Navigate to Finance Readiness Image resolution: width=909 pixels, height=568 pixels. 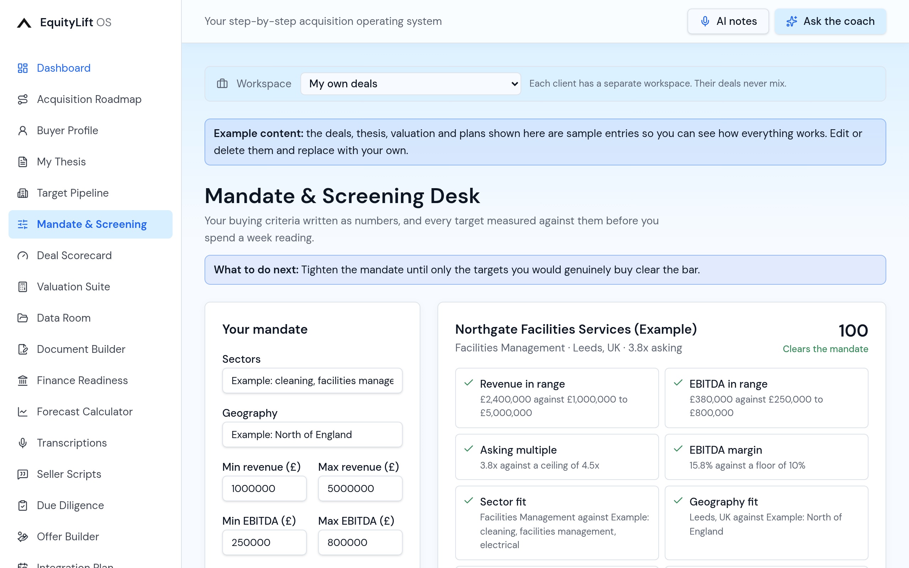pos(91,380)
